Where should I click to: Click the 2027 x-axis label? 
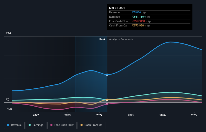(x=194, y=115)
